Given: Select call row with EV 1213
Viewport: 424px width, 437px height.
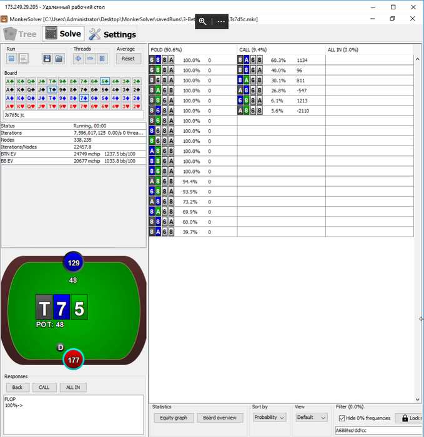Looking at the screenshot, I should point(281,101).
